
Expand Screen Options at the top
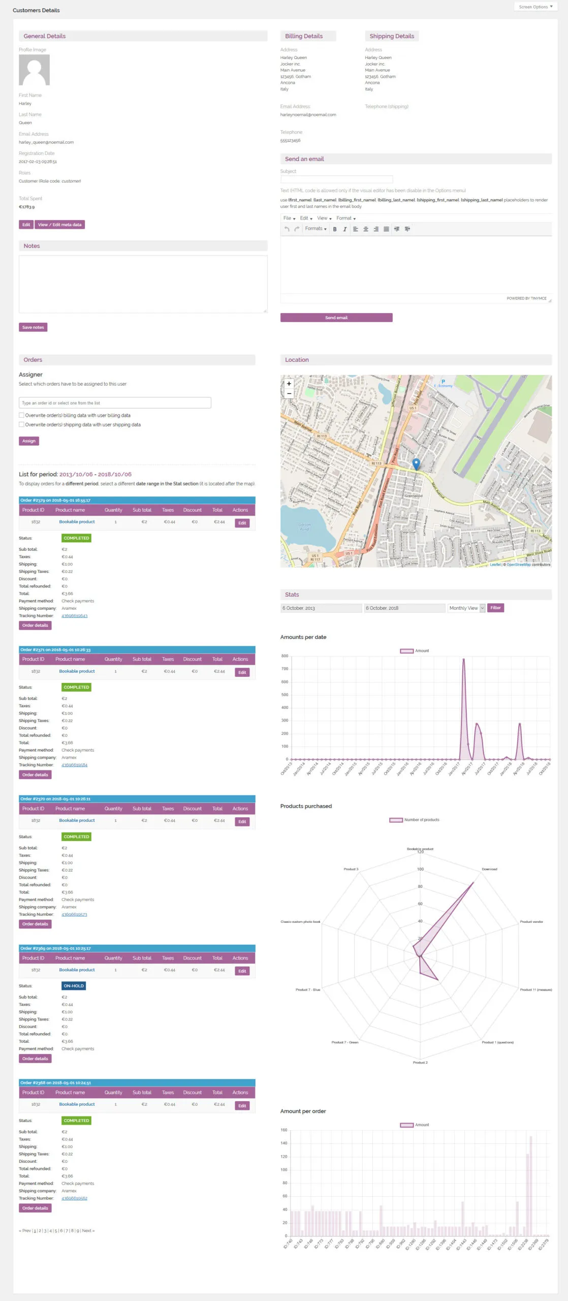[535, 7]
